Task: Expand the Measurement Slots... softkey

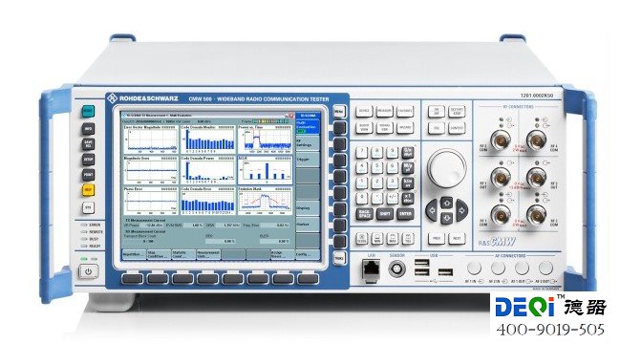Action: (208, 254)
